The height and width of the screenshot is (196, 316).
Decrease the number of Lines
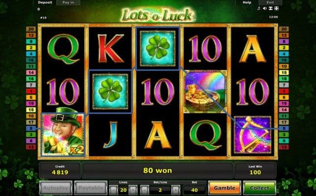113,190
